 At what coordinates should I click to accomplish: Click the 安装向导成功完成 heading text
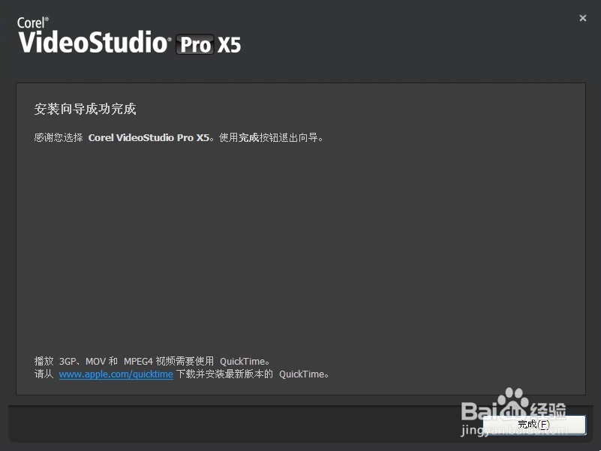[85, 109]
